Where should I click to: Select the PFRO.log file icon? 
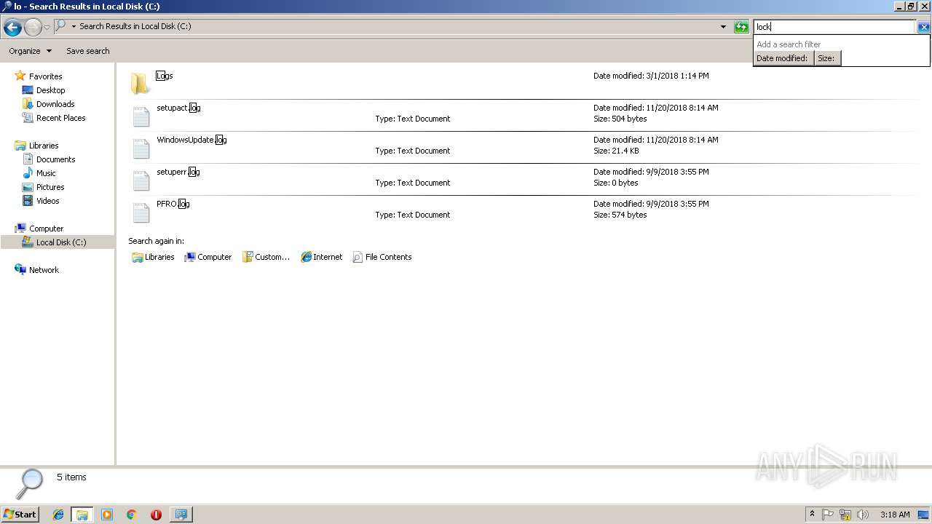pyautogui.click(x=141, y=212)
